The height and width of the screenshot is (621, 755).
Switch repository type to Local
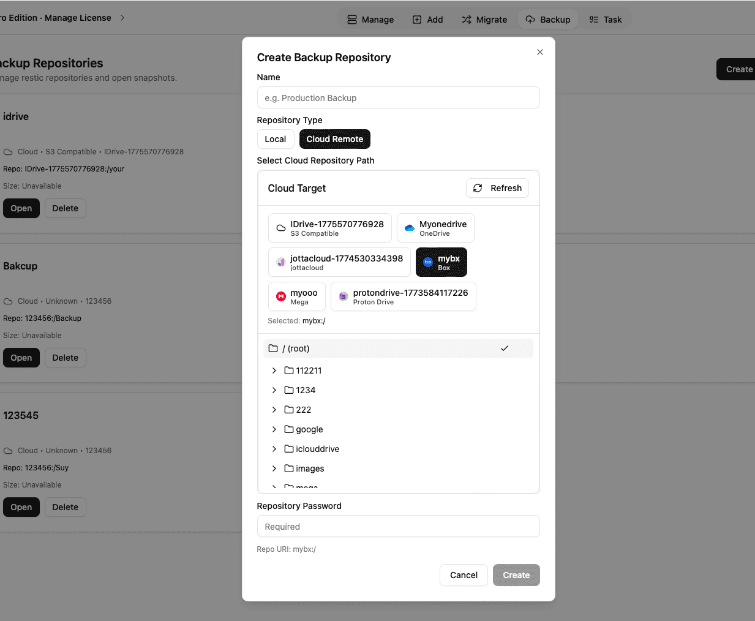275,139
